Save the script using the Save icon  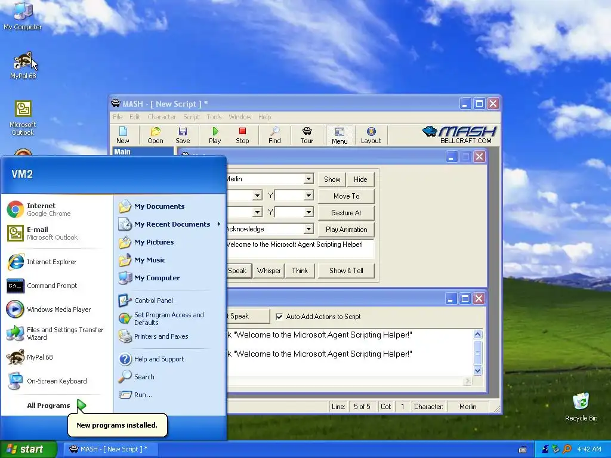tap(183, 135)
